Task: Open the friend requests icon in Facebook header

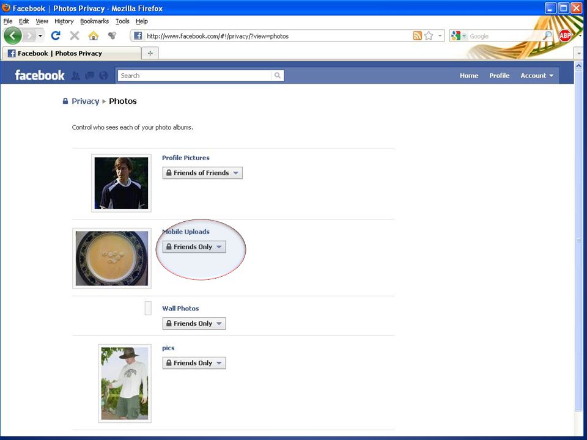Action: (76, 76)
